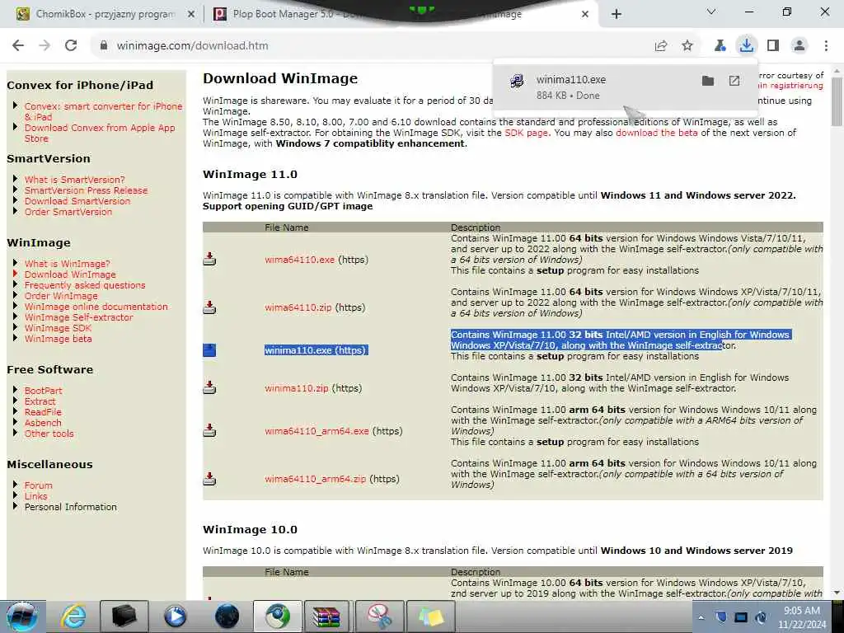
Task: Reload the winimage.com page
Action: click(71, 46)
